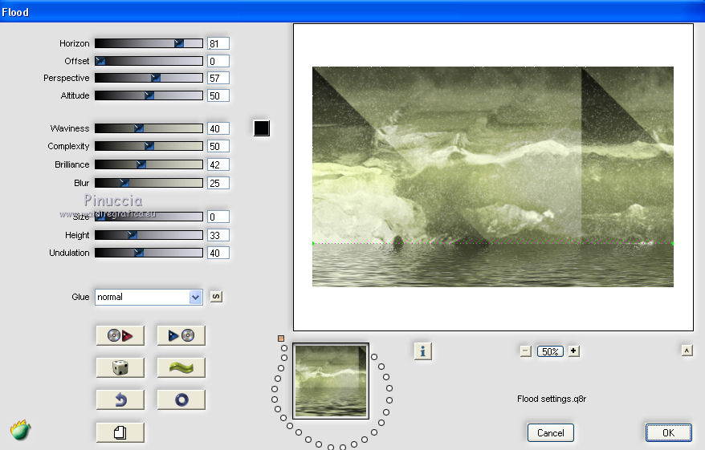Click the Waviness value field showing 40
This screenshot has width=705, height=450.
[x=218, y=128]
